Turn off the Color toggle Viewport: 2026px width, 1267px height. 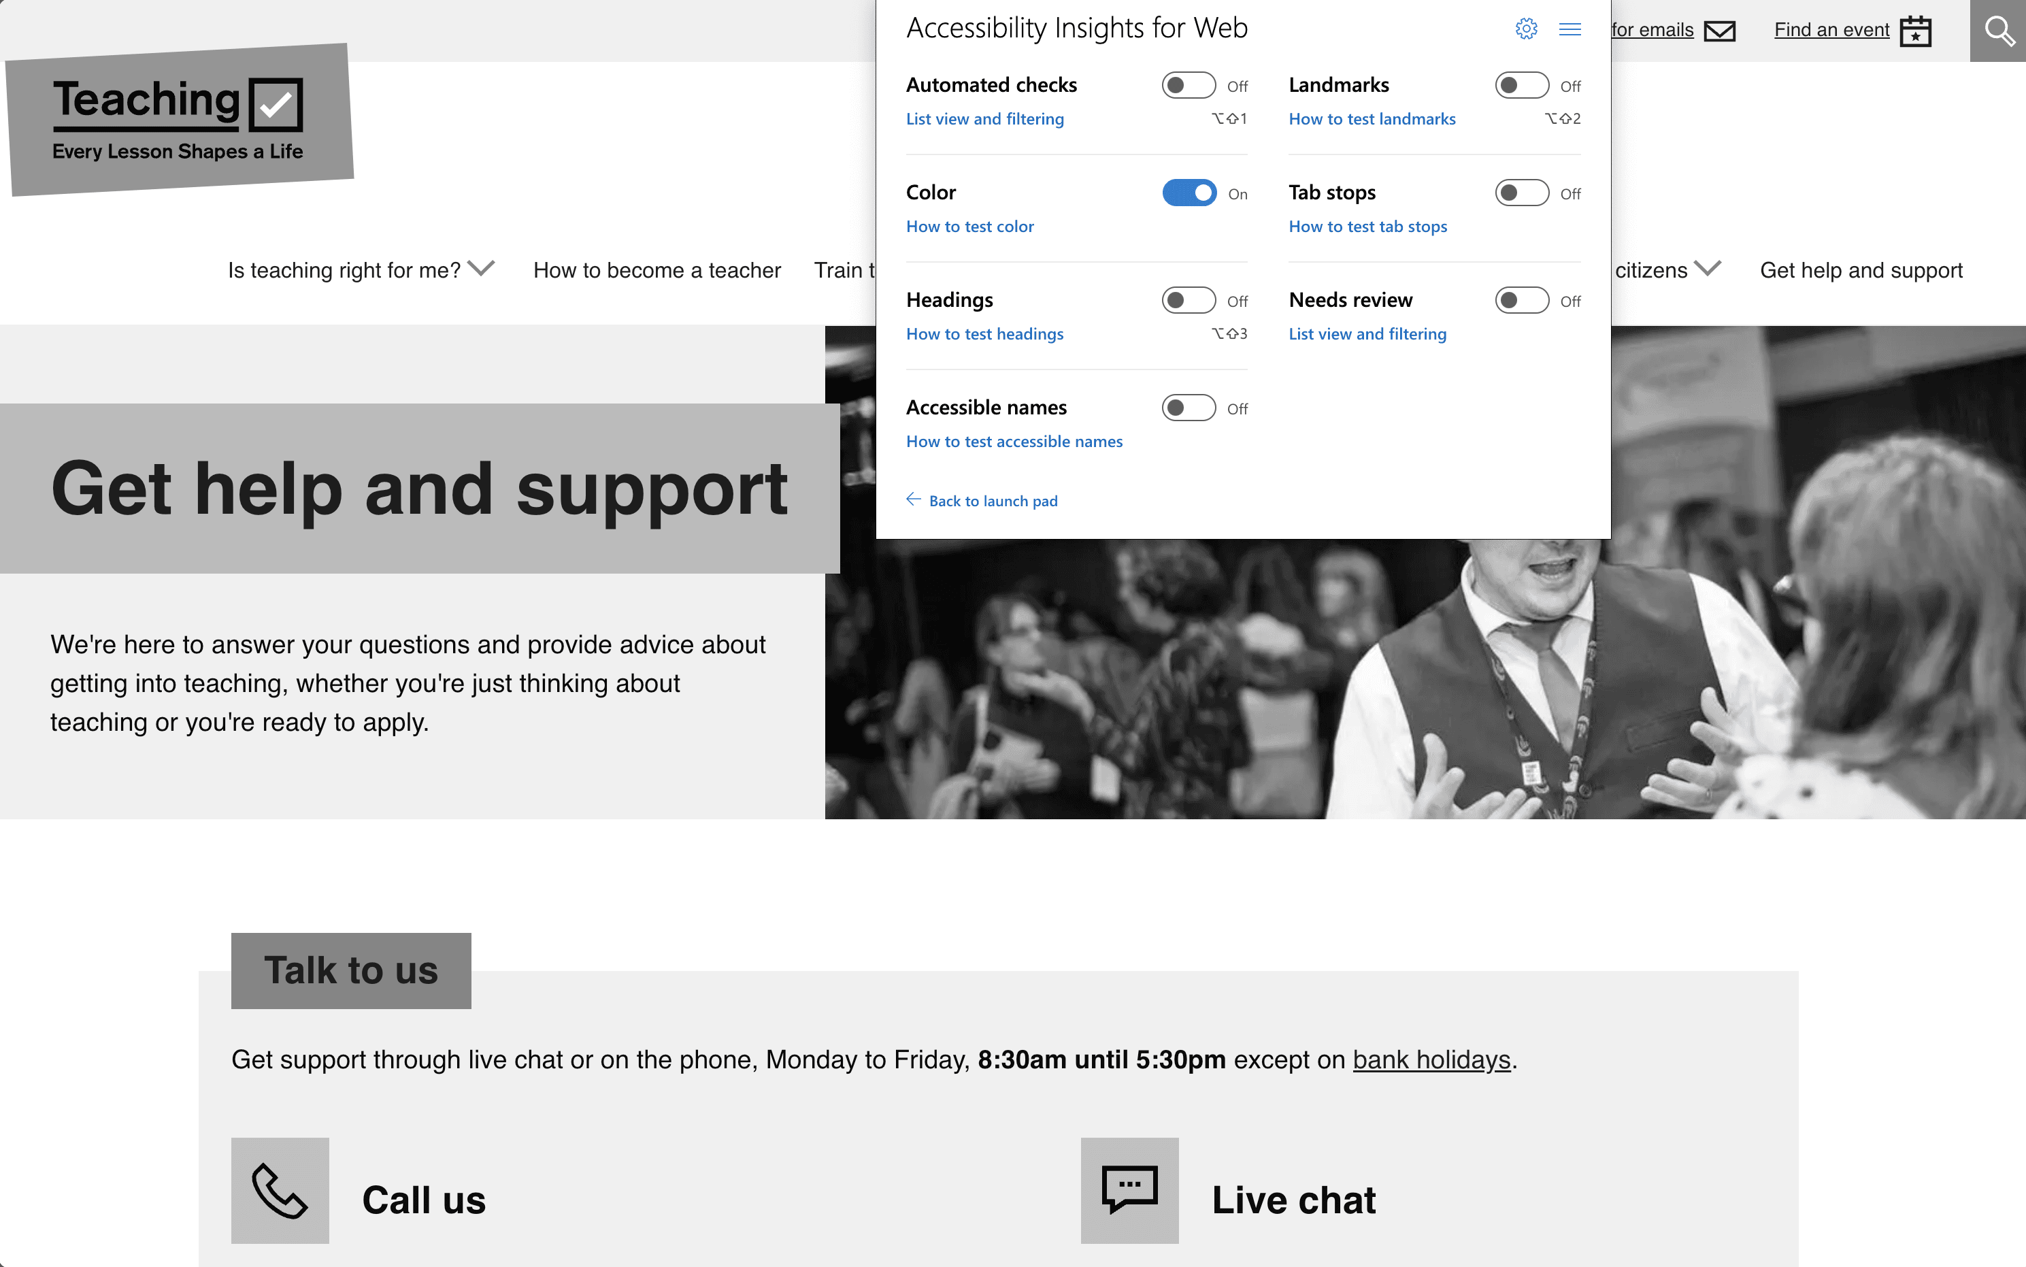tap(1189, 193)
